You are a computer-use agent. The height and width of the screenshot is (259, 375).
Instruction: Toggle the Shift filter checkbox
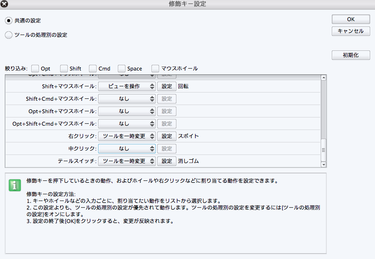click(x=64, y=69)
